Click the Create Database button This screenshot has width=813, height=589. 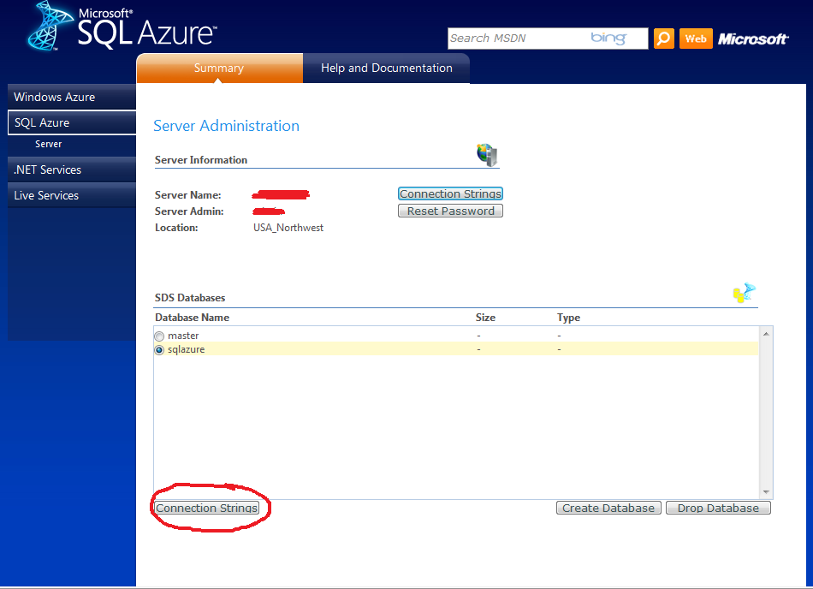(608, 509)
